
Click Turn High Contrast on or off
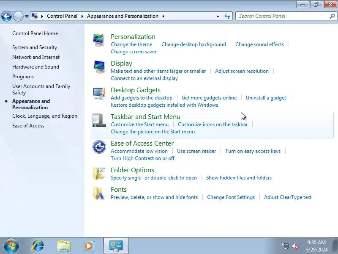tap(143, 158)
